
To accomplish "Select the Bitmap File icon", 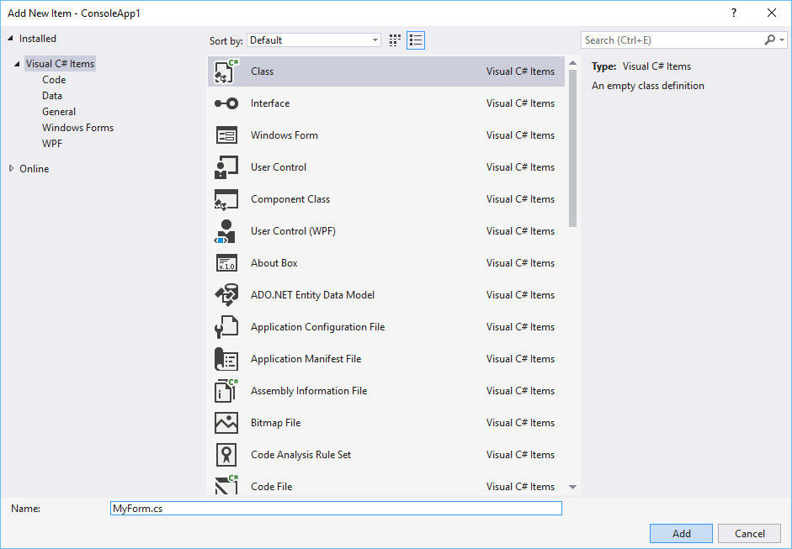I will (x=226, y=423).
